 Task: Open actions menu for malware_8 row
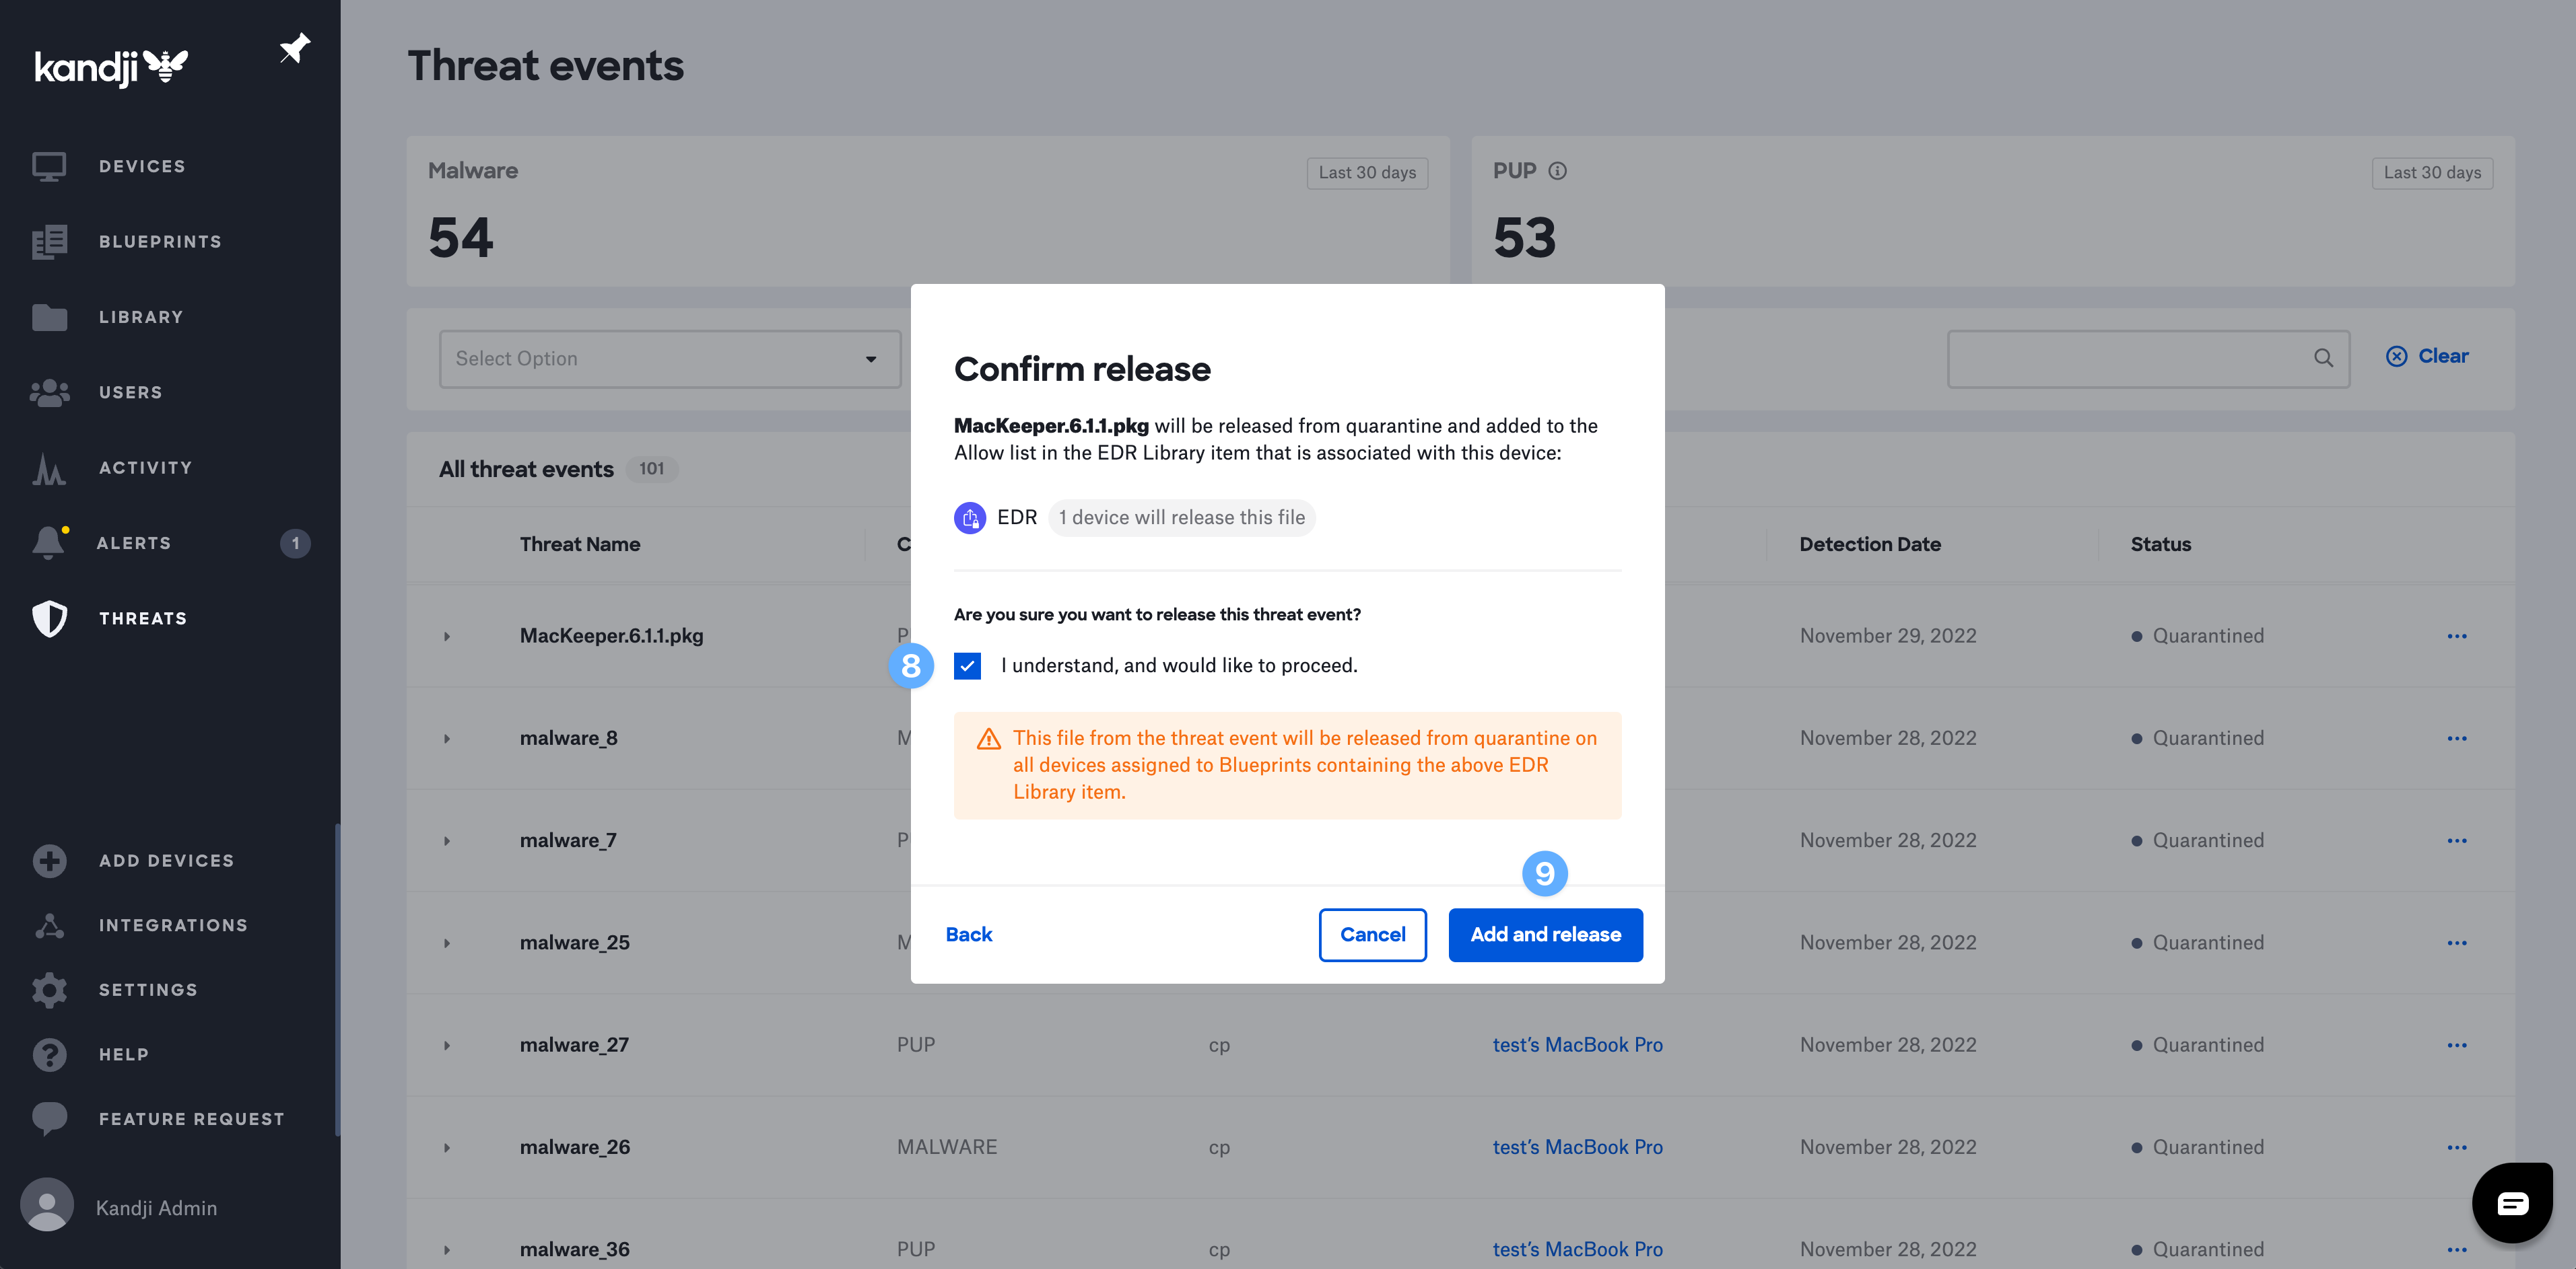pyautogui.click(x=2456, y=738)
